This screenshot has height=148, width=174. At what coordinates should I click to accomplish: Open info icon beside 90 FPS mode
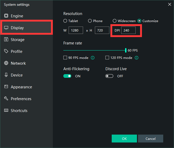tap(93, 58)
